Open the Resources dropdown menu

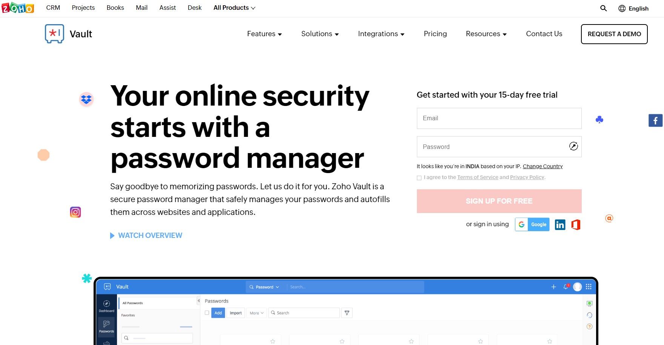486,34
